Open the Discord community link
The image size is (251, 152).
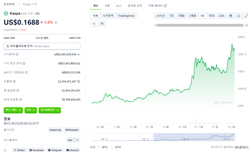pos(72,150)
